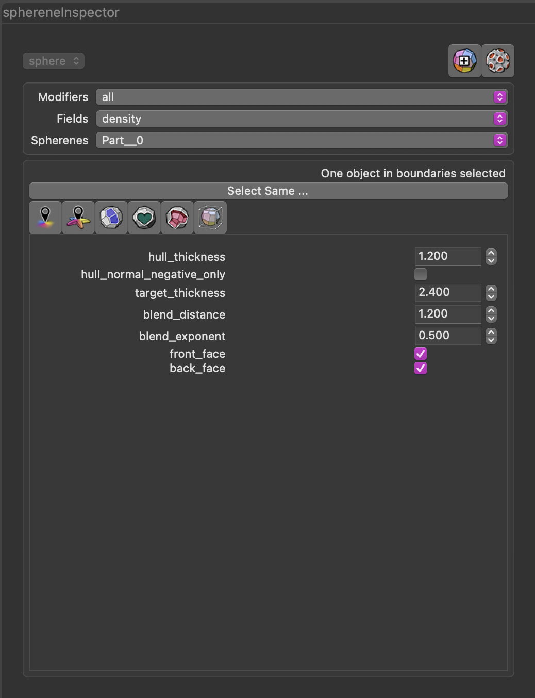
Task: Open the Spherenes dropdown showing Part__0
Action: tap(302, 140)
